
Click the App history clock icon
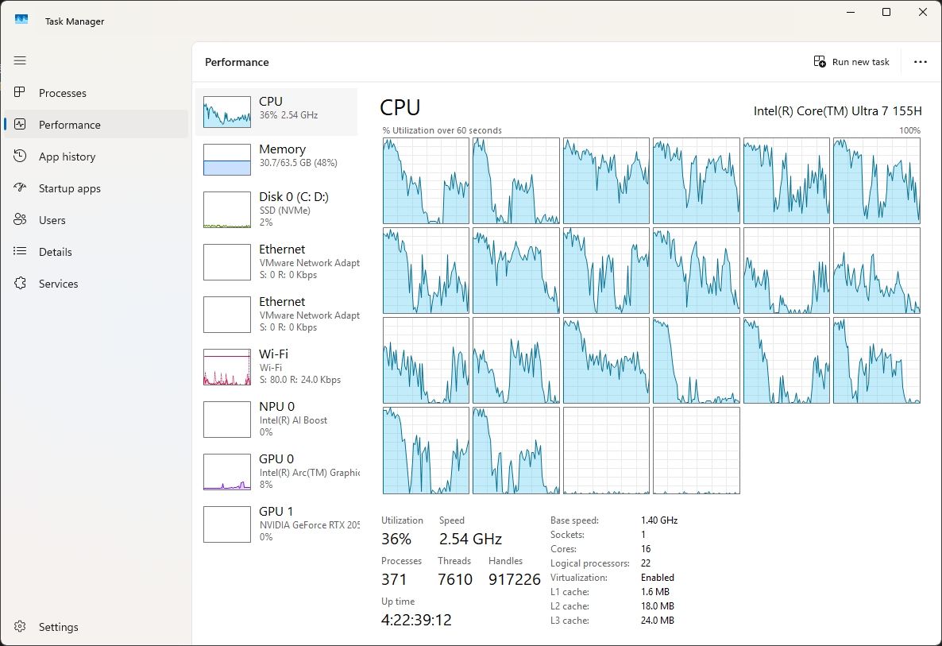click(x=20, y=157)
